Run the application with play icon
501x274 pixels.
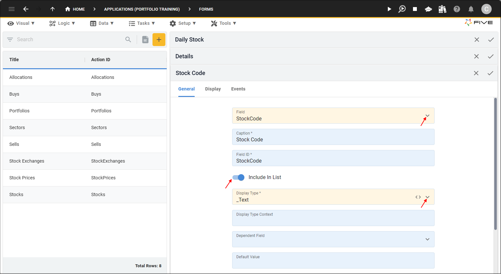click(389, 9)
